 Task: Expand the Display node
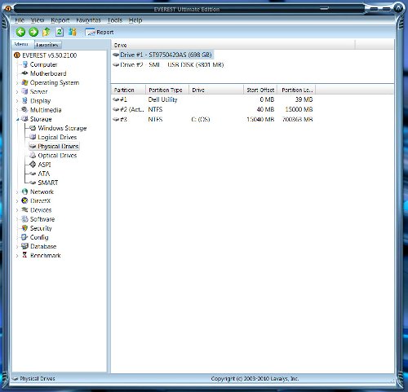coord(17,101)
